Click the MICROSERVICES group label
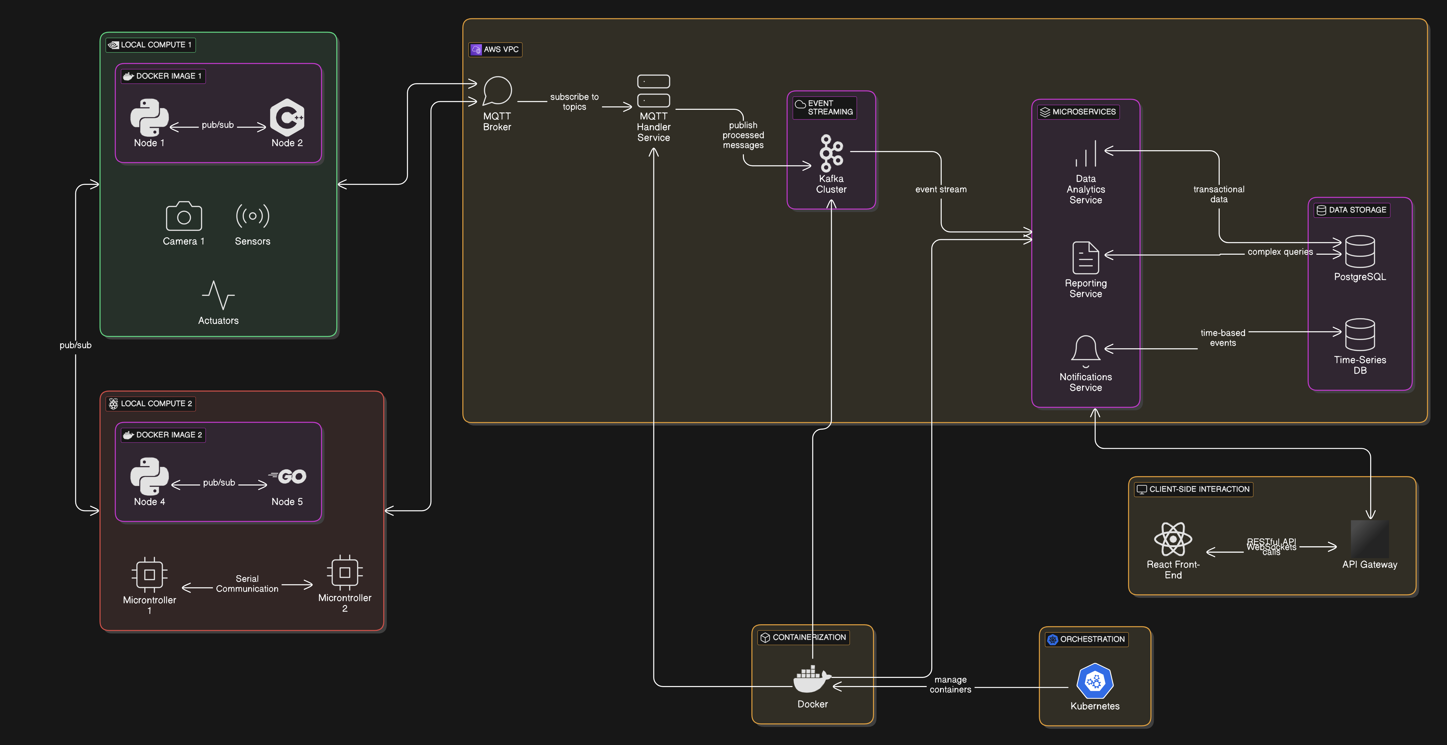Image resolution: width=1447 pixels, height=745 pixels. 1078,112
